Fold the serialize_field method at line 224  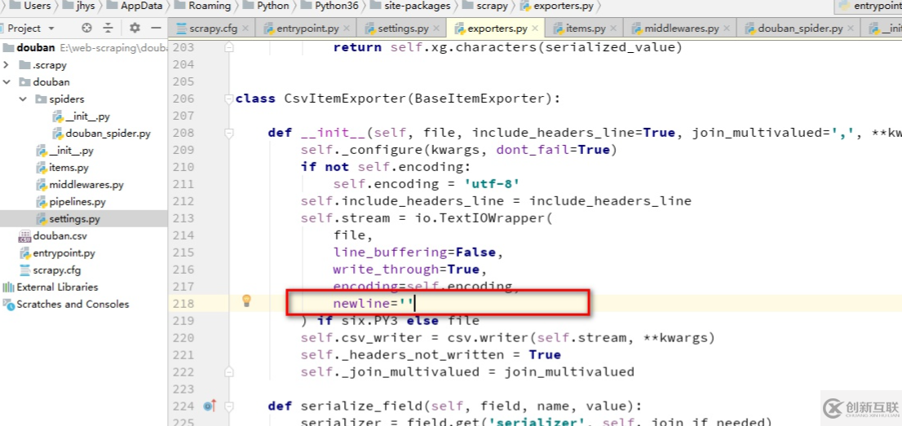click(229, 406)
